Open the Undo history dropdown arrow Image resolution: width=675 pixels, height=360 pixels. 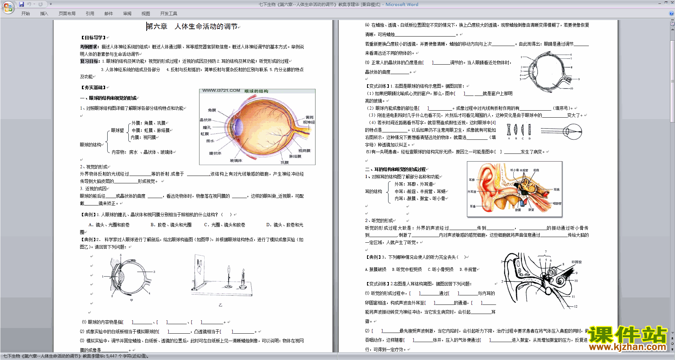(x=34, y=4)
